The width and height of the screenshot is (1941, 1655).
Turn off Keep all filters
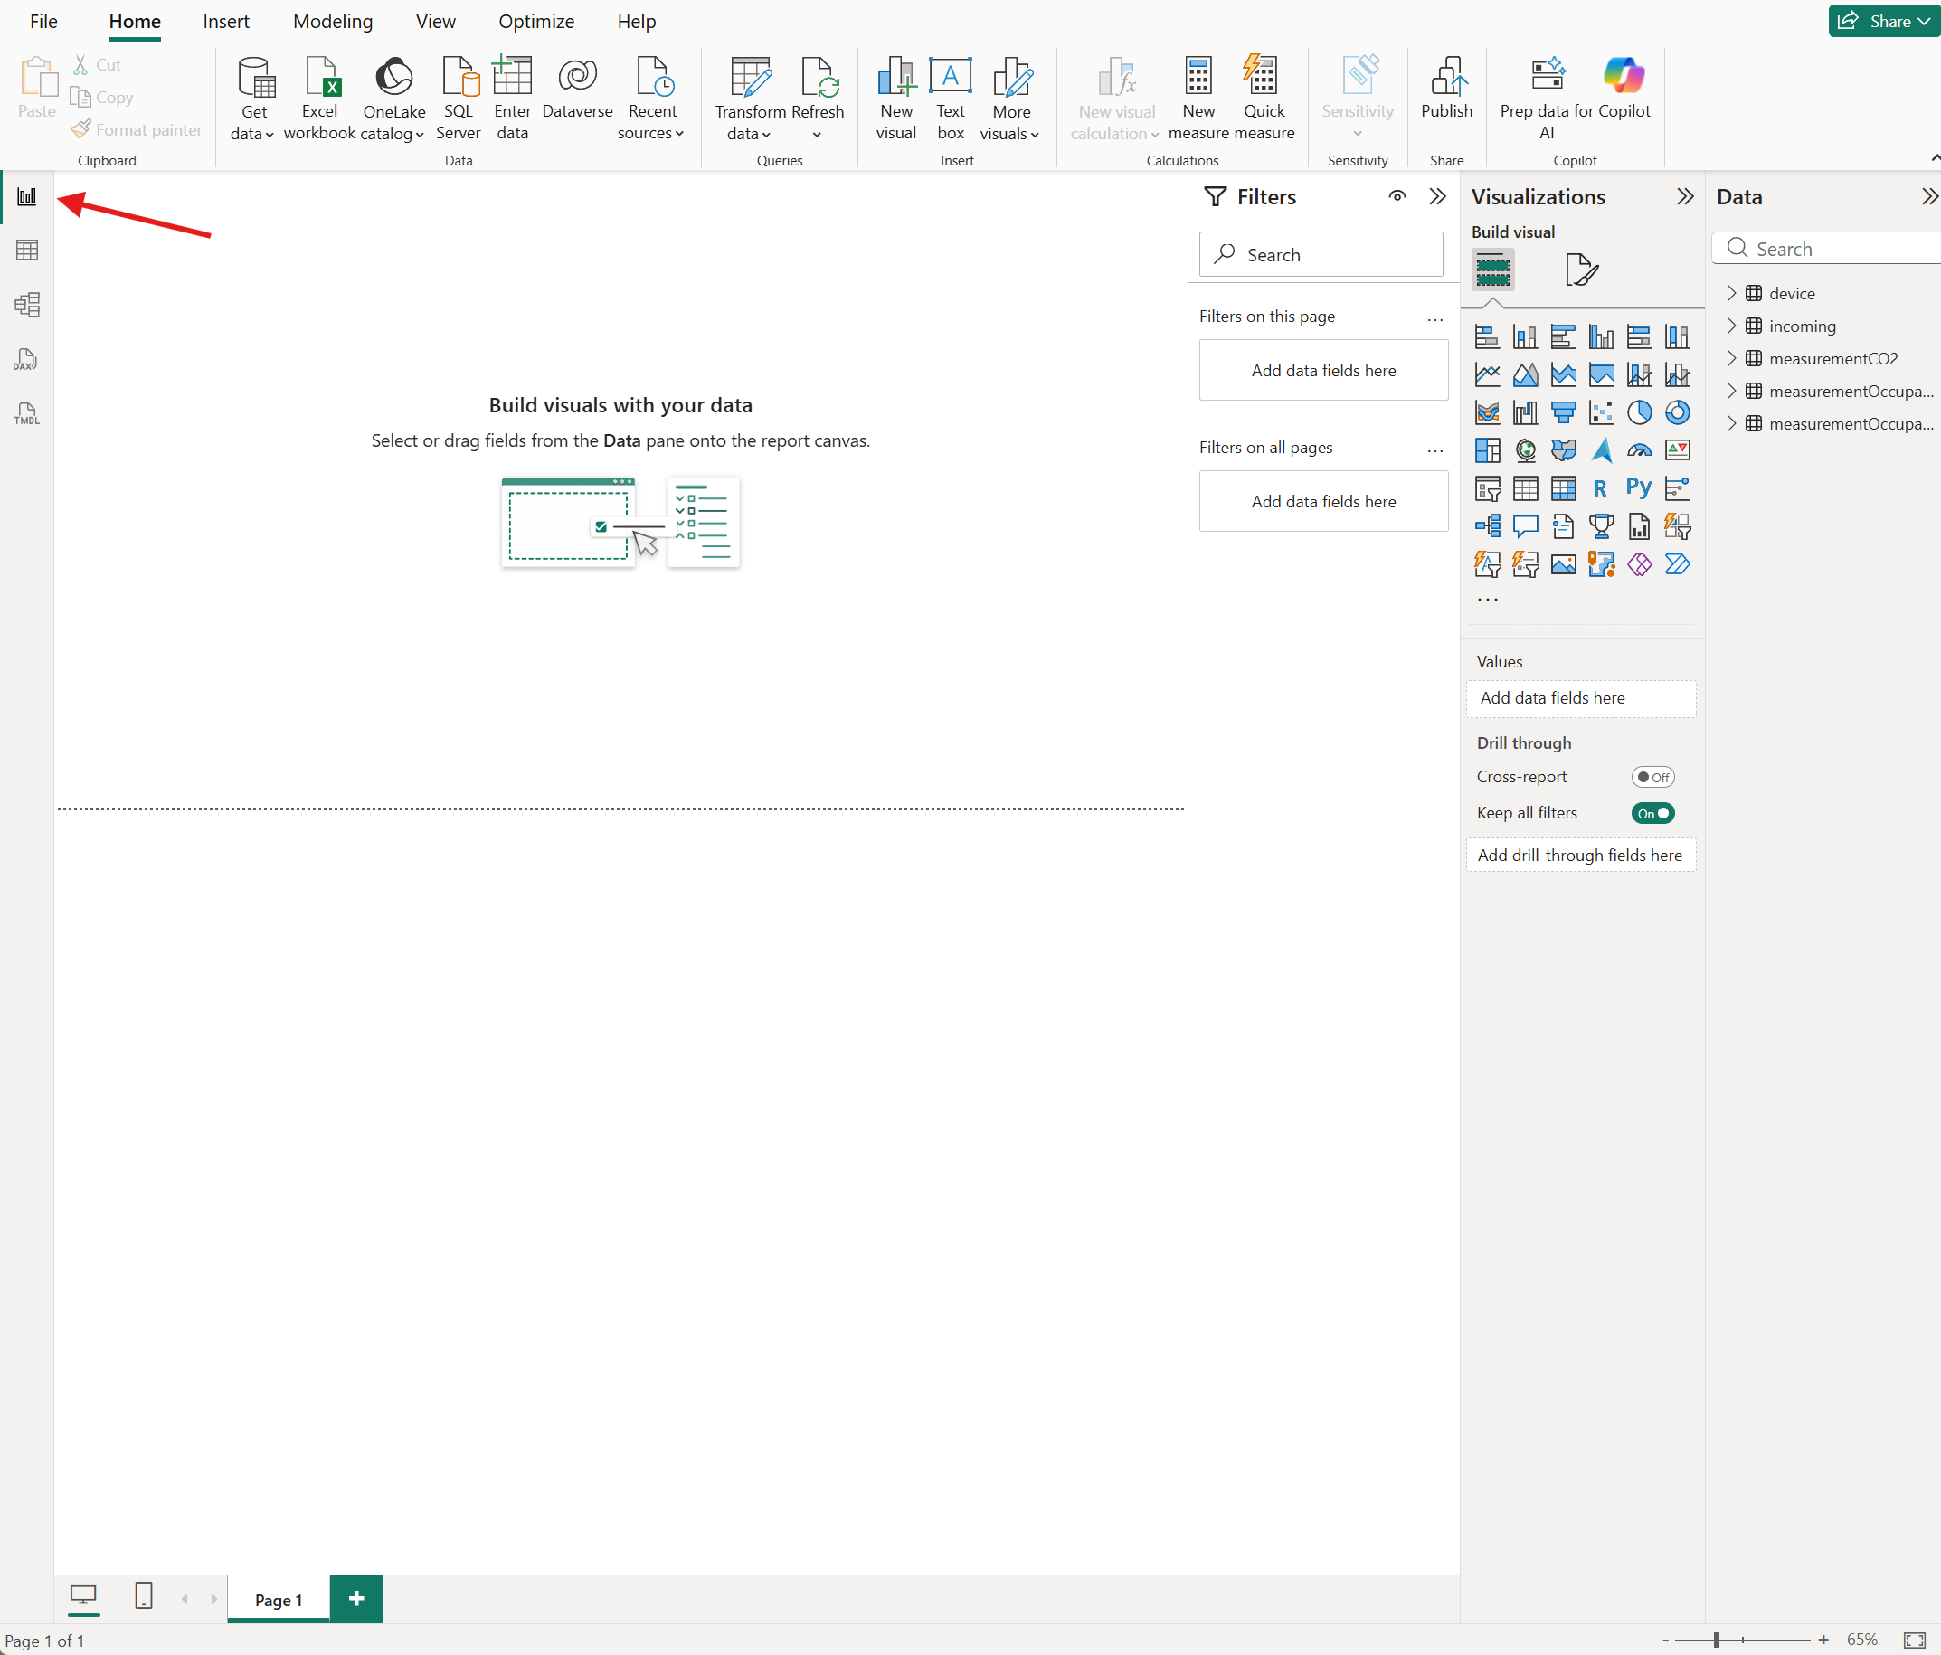1652,813
